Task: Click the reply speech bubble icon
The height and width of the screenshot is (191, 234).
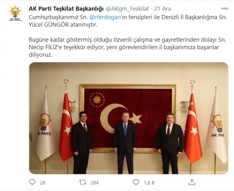Action: (32, 182)
